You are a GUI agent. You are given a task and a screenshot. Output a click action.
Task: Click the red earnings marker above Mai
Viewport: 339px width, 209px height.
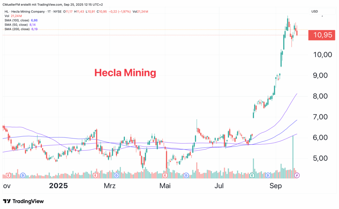166,175
